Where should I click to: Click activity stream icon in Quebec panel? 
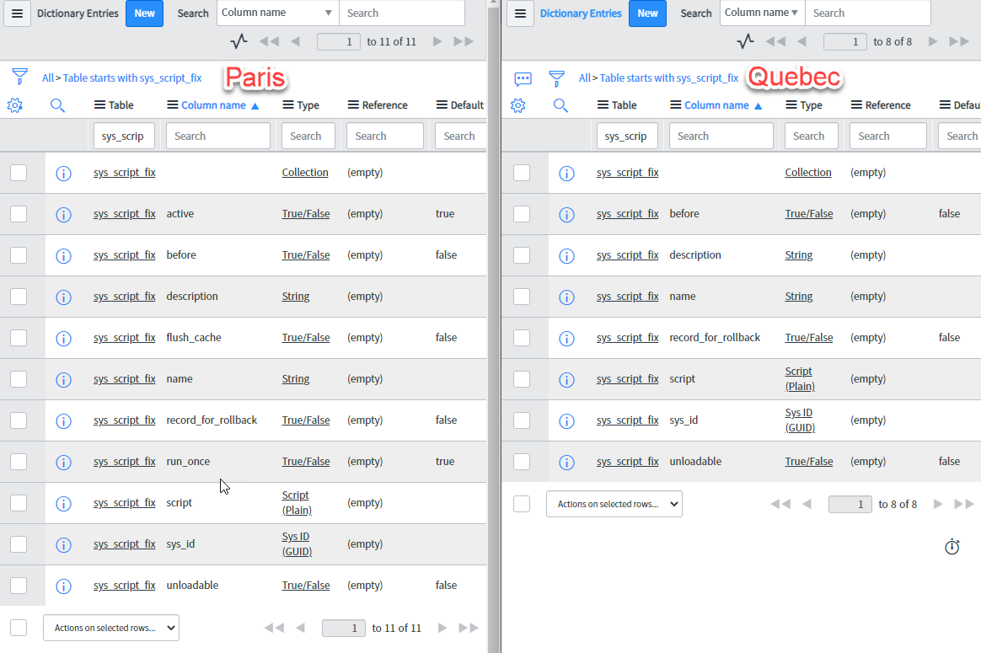[x=745, y=41]
